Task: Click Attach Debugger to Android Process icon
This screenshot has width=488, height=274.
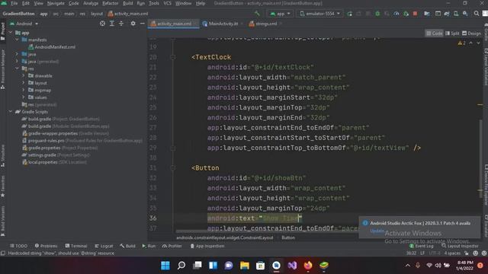Action: coord(406,14)
